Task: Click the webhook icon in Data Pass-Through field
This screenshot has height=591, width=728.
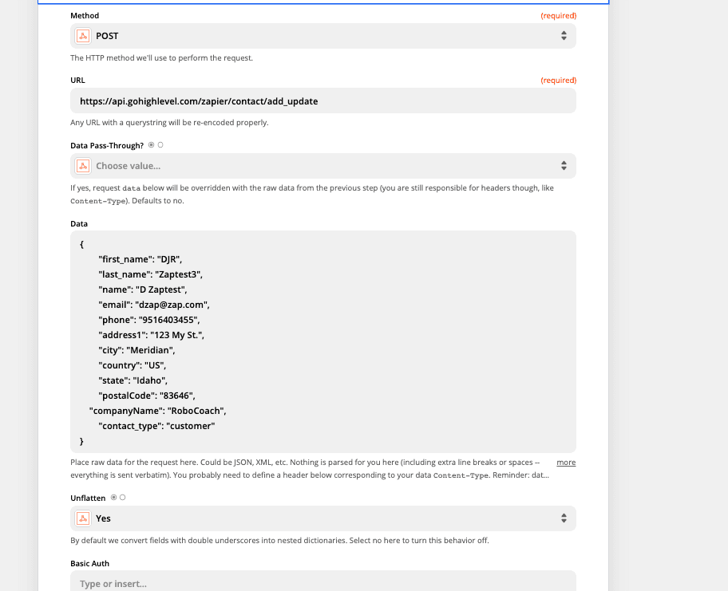Action: coord(83,166)
